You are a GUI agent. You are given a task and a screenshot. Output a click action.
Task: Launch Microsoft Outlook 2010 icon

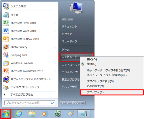point(6,39)
